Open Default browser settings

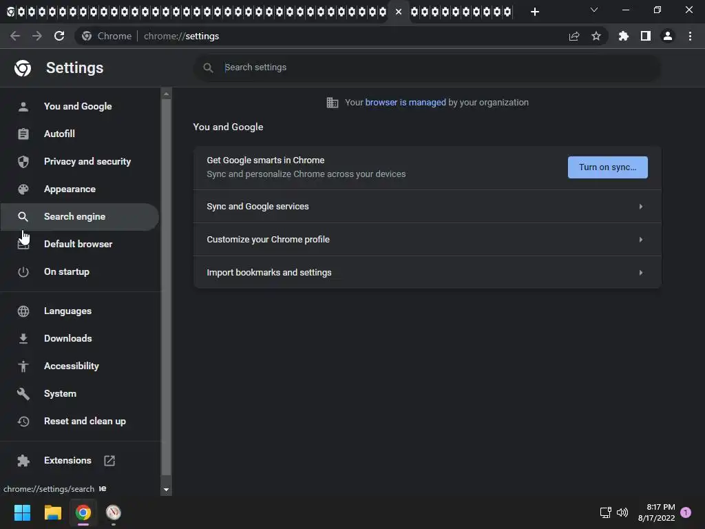pos(78,245)
